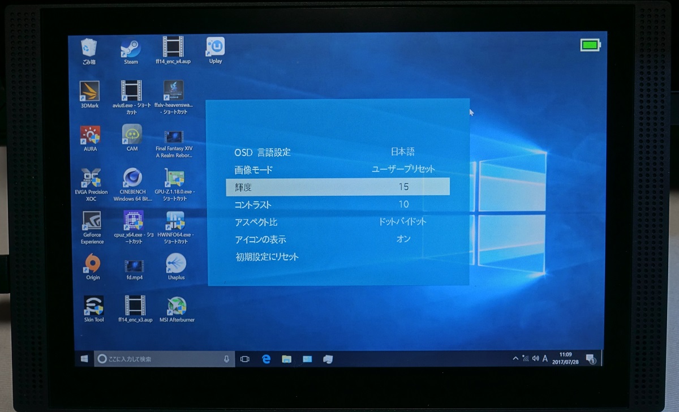Click the contrast value 10
The image size is (679, 412).
pos(403,204)
